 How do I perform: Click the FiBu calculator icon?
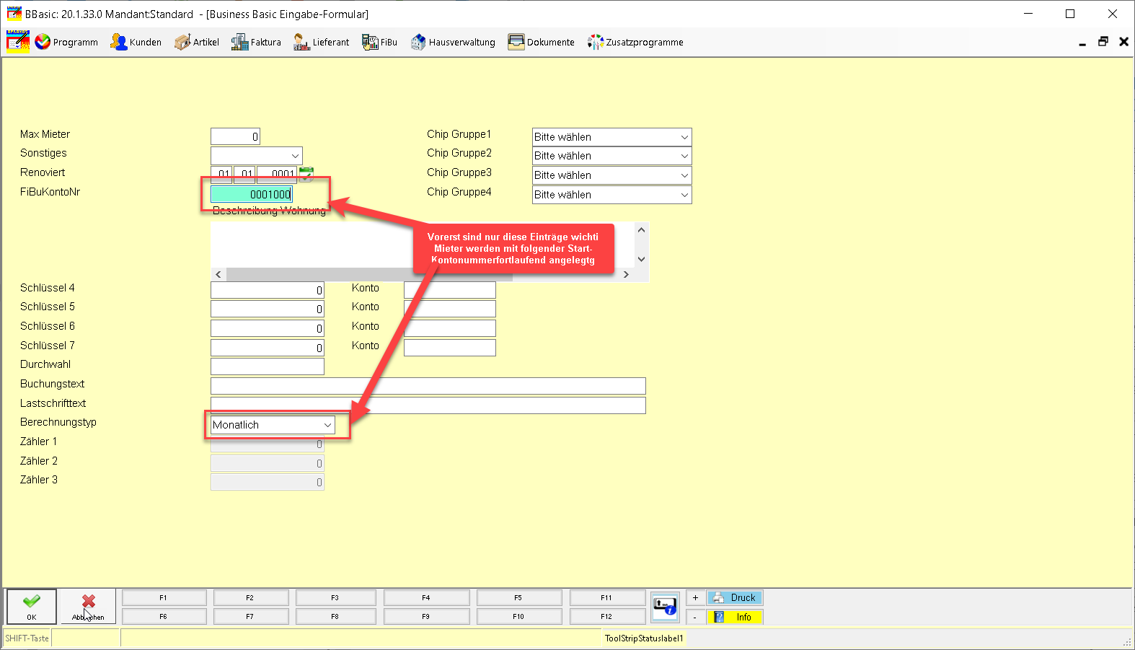pos(370,42)
